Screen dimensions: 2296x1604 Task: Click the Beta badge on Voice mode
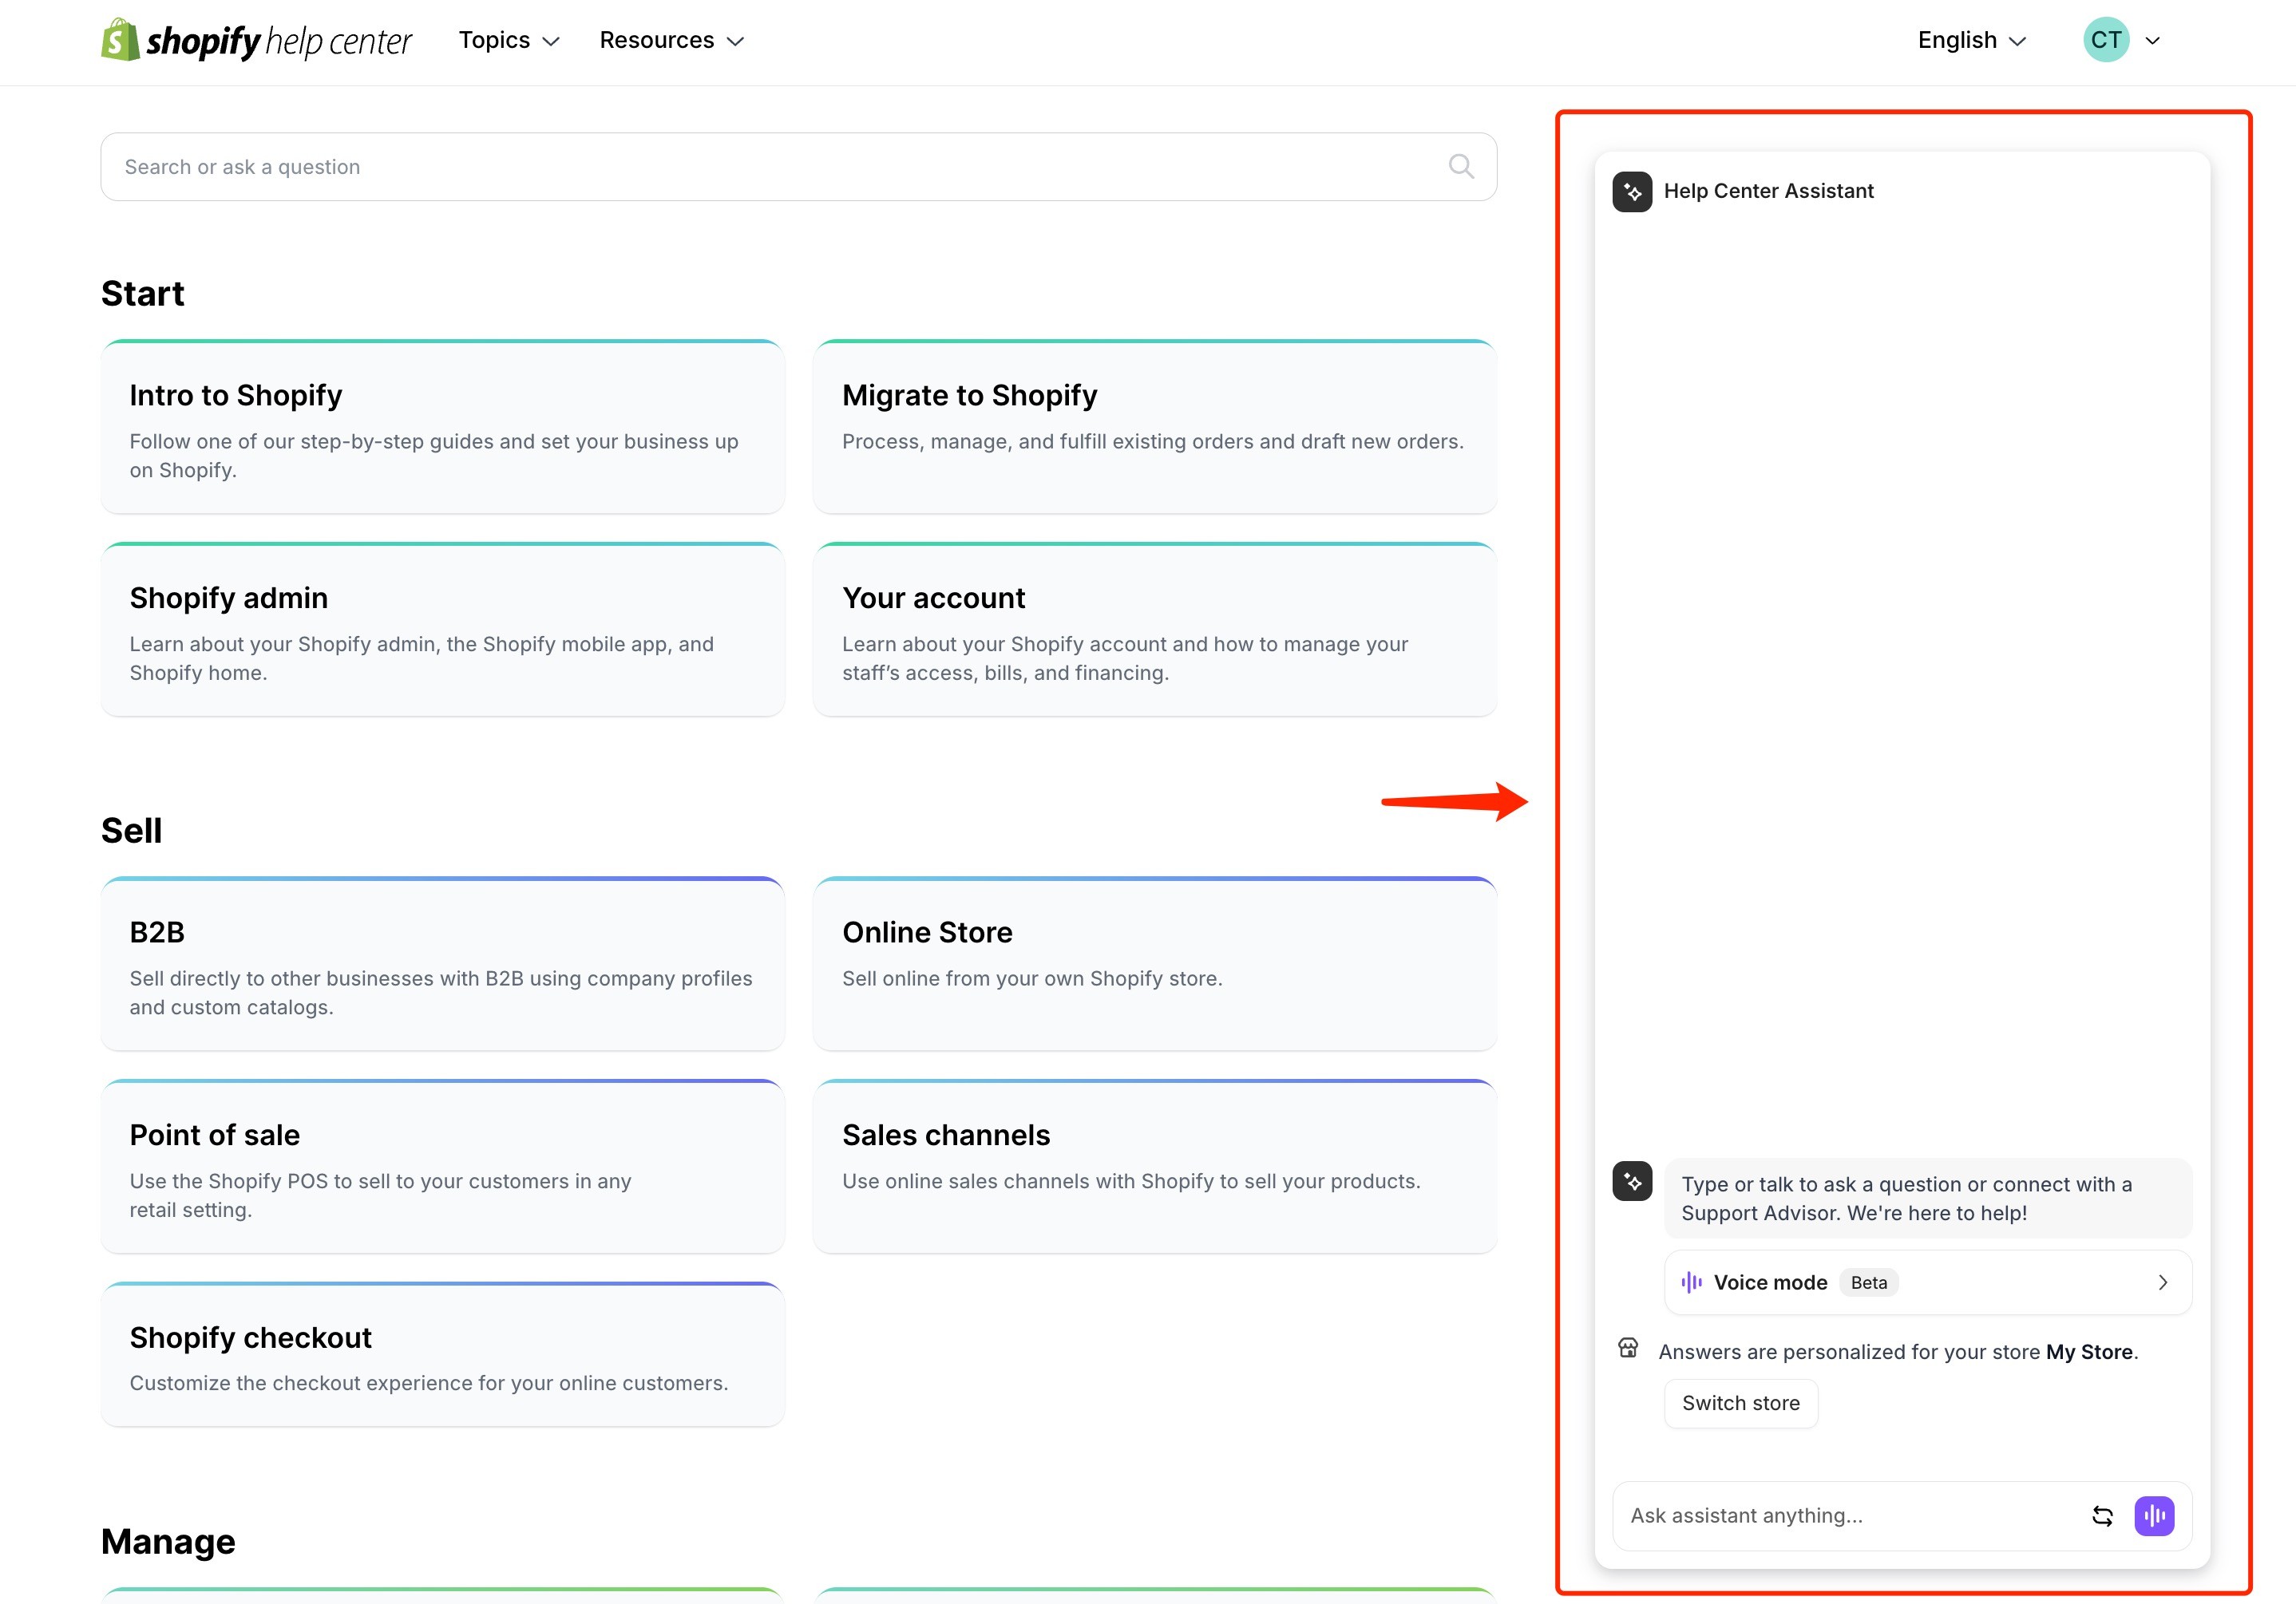[1868, 1282]
